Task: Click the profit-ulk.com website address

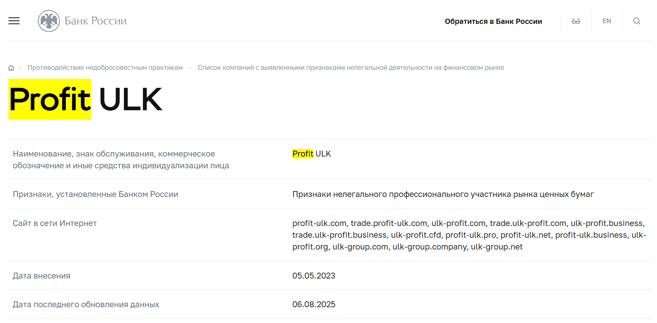Action: [318, 223]
